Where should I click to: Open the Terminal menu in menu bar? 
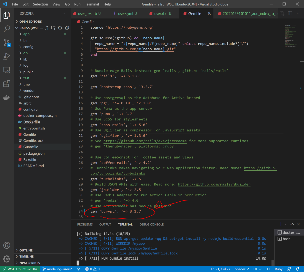(92, 4)
